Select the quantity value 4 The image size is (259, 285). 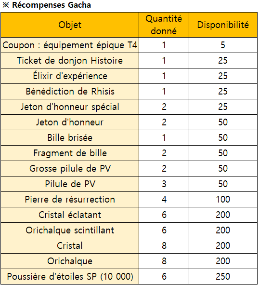[164, 199]
